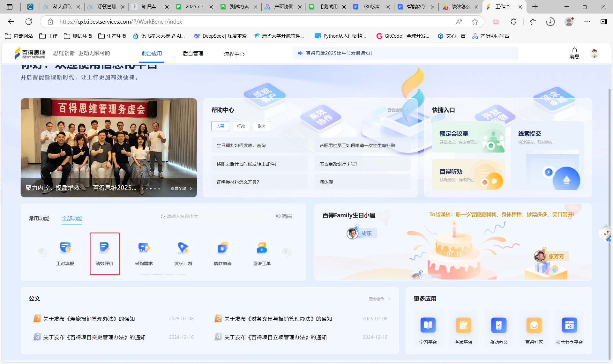Select the 财务 help category

(x=262, y=126)
